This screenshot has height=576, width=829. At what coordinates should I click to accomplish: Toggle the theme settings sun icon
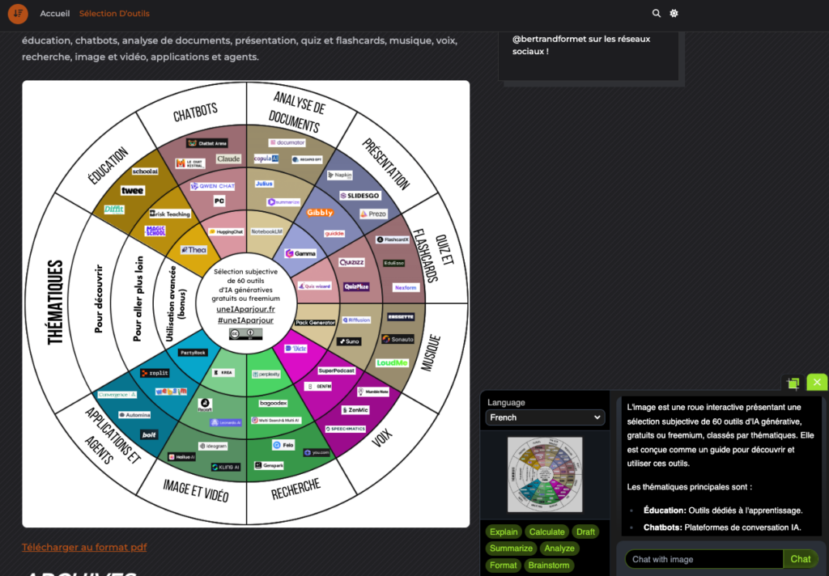(674, 13)
